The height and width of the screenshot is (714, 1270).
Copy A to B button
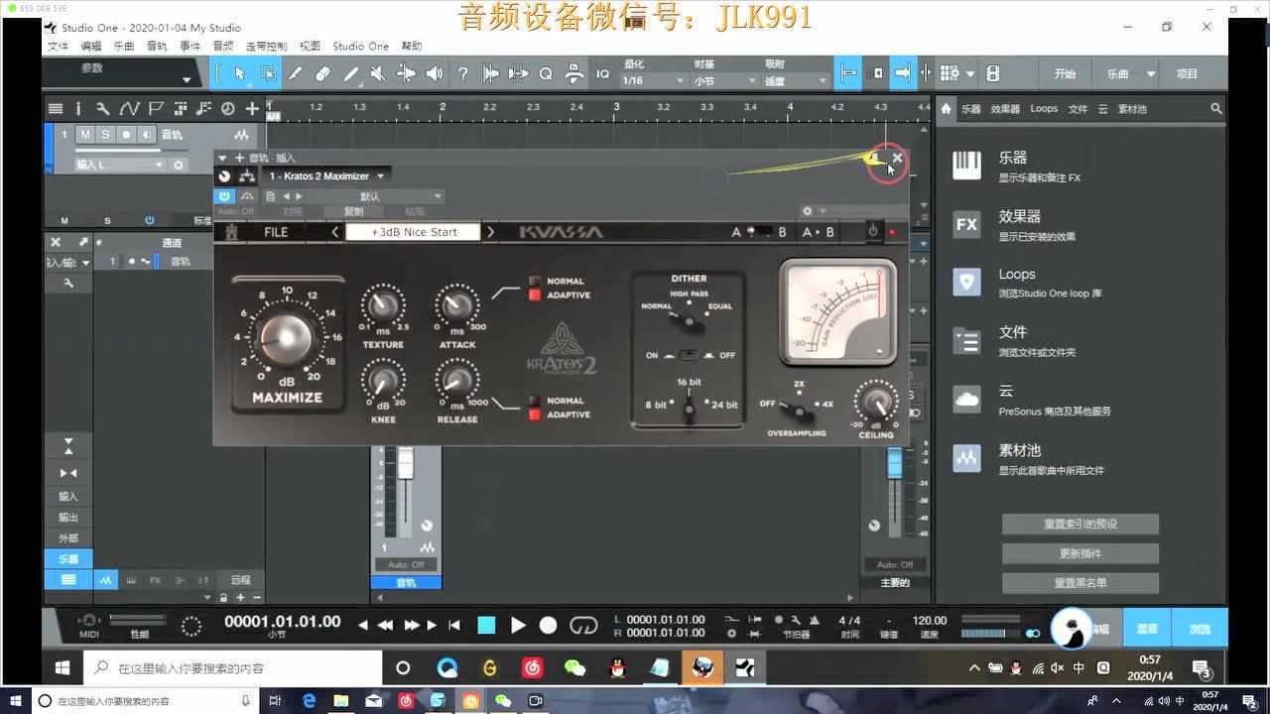[x=818, y=232]
